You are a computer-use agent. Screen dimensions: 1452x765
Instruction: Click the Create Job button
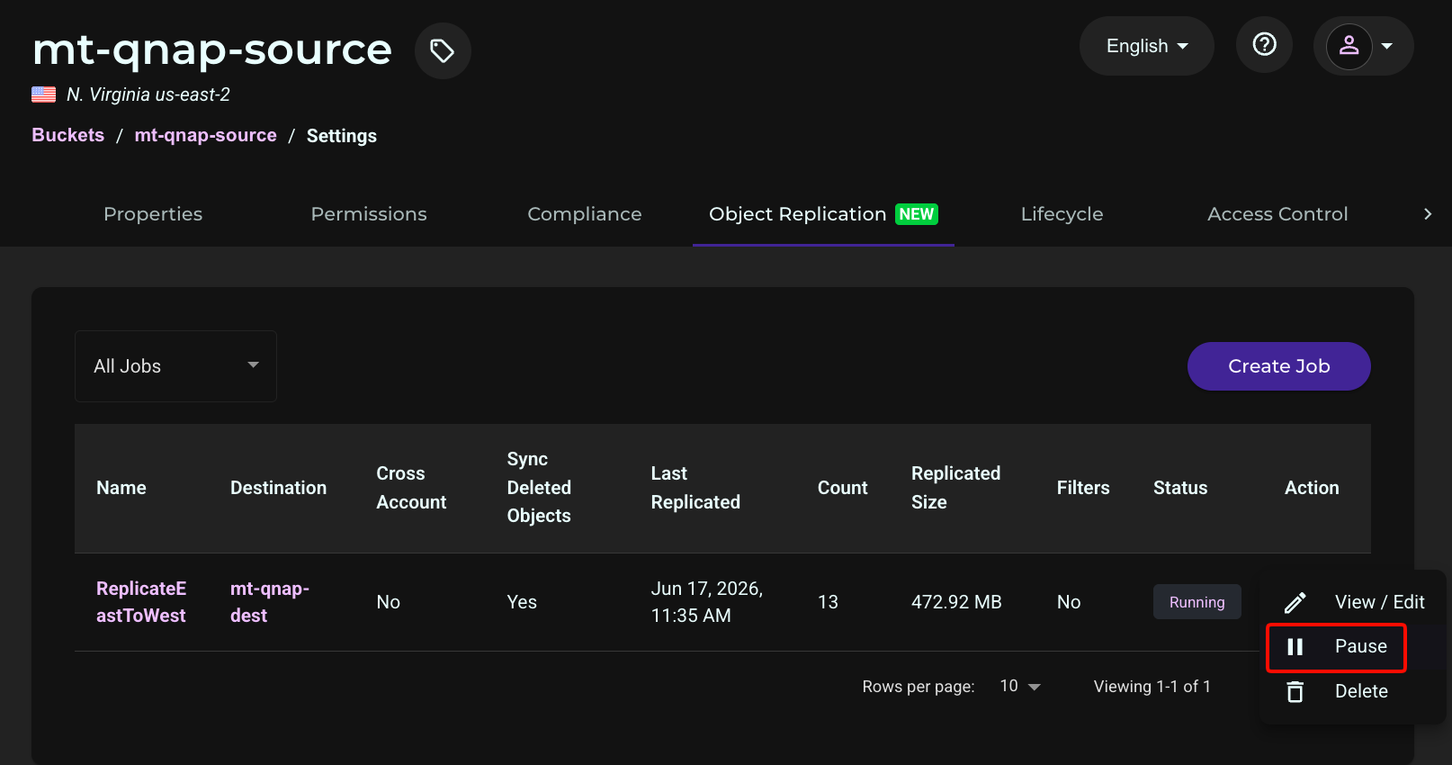(1278, 366)
